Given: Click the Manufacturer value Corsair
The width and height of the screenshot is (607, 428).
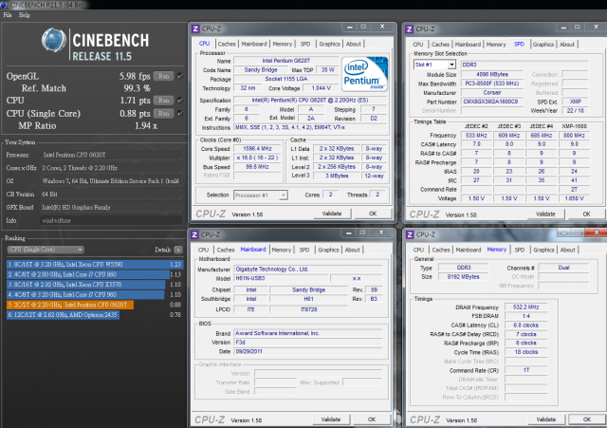Looking at the screenshot, I should point(491,93).
